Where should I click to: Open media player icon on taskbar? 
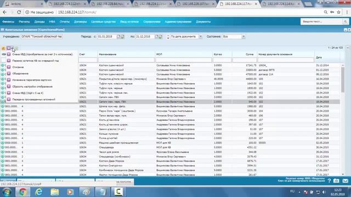[x=70, y=192]
